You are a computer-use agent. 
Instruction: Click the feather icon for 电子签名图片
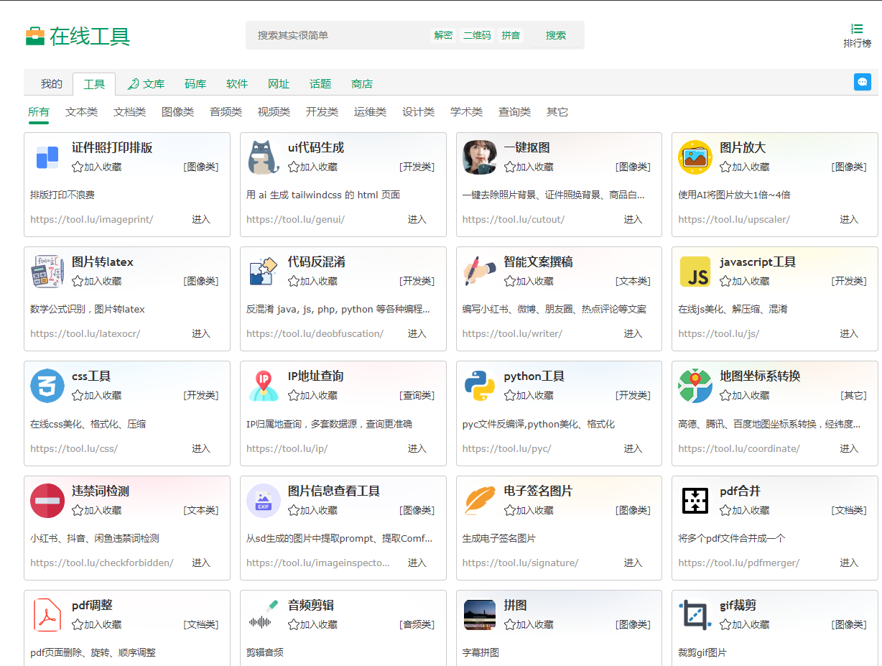478,500
